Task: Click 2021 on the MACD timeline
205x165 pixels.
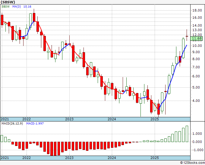Action: [5, 158]
